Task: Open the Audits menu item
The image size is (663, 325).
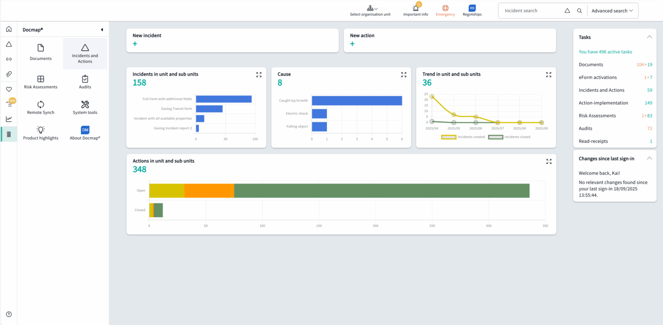Action: [85, 82]
